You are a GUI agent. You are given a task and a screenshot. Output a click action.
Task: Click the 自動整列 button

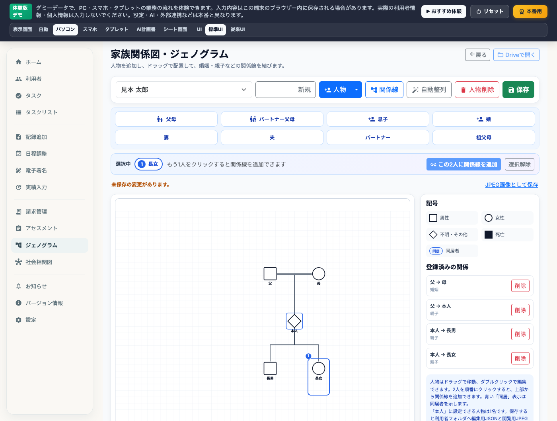pyautogui.click(x=429, y=90)
